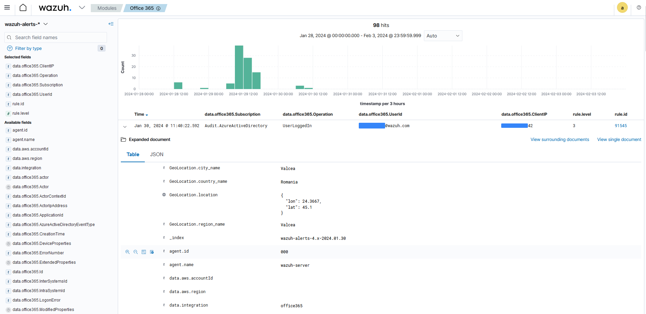Click data.office365.ModifiedProperties type icon
Screen dimensions: 646x314
8,310
